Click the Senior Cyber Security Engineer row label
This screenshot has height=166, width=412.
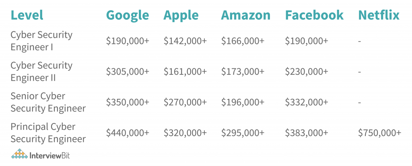tap(48, 102)
